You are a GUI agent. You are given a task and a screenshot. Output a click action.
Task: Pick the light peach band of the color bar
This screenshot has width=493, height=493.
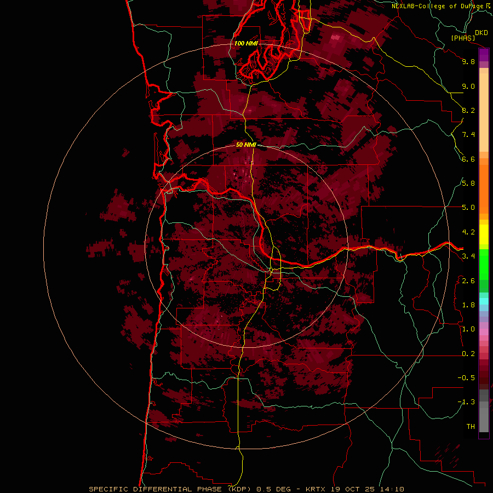(484, 112)
